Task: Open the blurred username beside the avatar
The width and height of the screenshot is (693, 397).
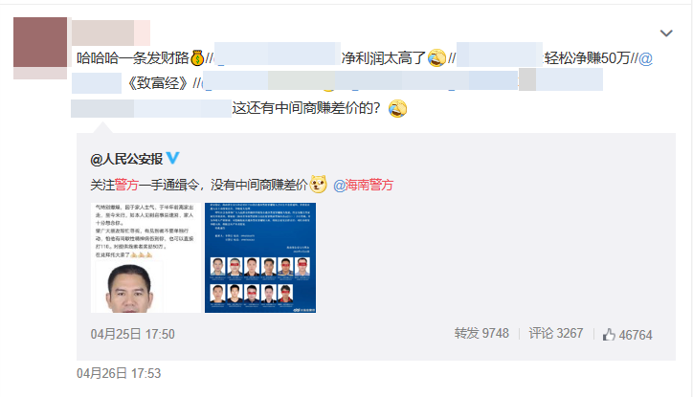Action: pyautogui.click(x=110, y=33)
